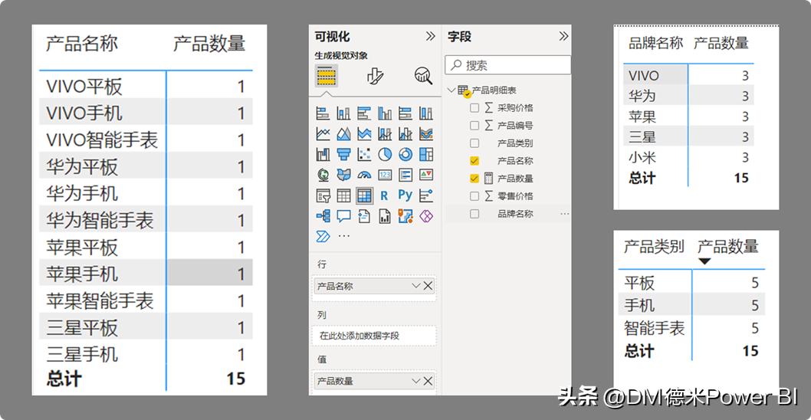Select the globe map visual
The image size is (811, 420).
point(323,175)
